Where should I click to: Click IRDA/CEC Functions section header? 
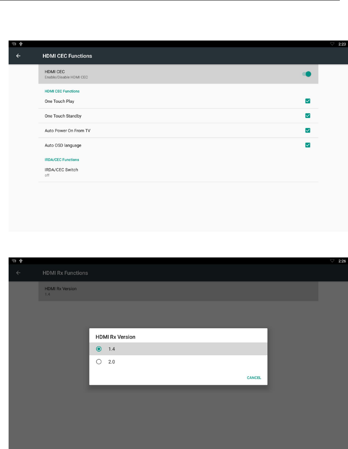[62, 160]
